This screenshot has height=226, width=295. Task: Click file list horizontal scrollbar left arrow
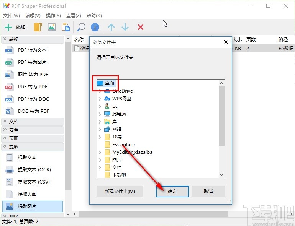coord(75,214)
